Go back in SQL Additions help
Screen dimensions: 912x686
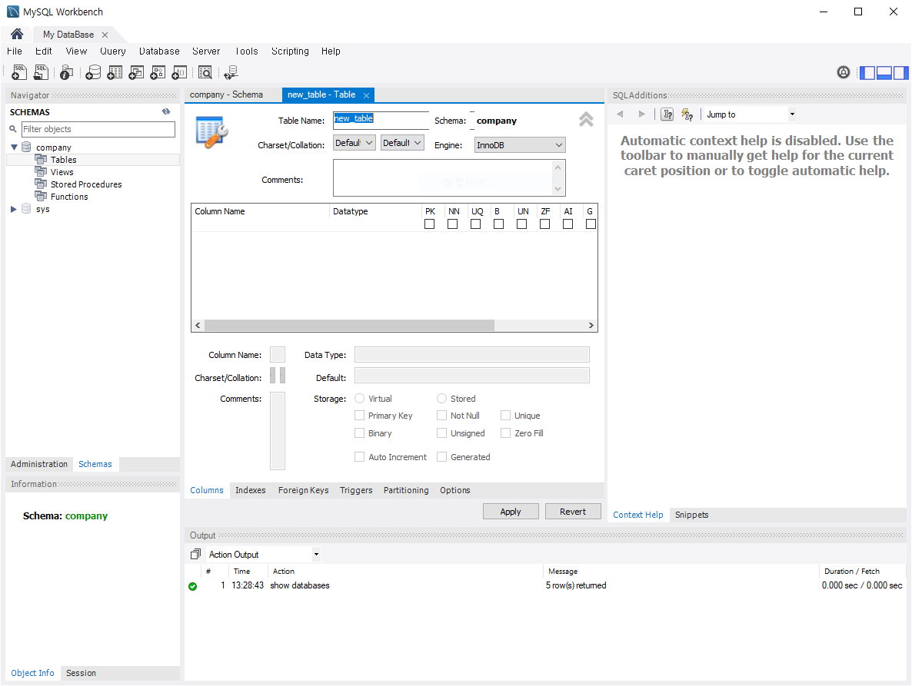click(620, 114)
